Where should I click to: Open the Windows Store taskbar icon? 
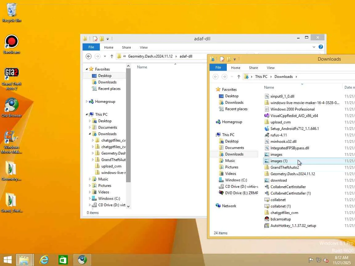tap(63, 260)
